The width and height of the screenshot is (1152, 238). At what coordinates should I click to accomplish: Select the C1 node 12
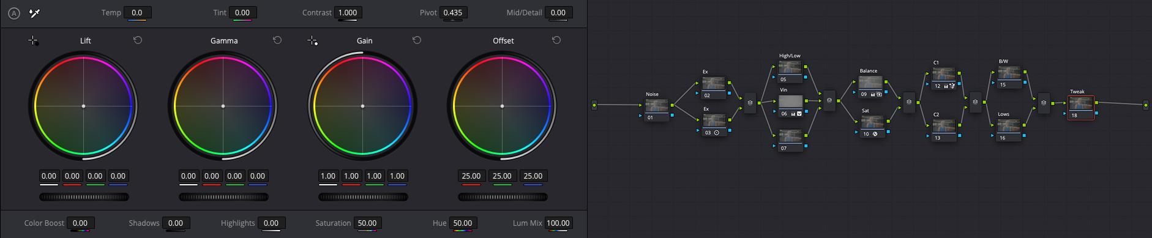(943, 78)
